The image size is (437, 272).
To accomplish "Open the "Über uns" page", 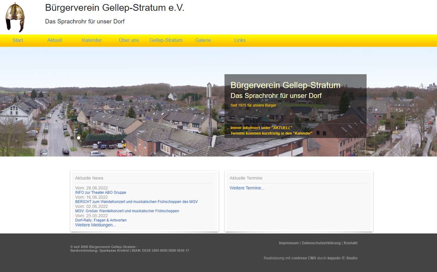I will pyautogui.click(x=129, y=40).
